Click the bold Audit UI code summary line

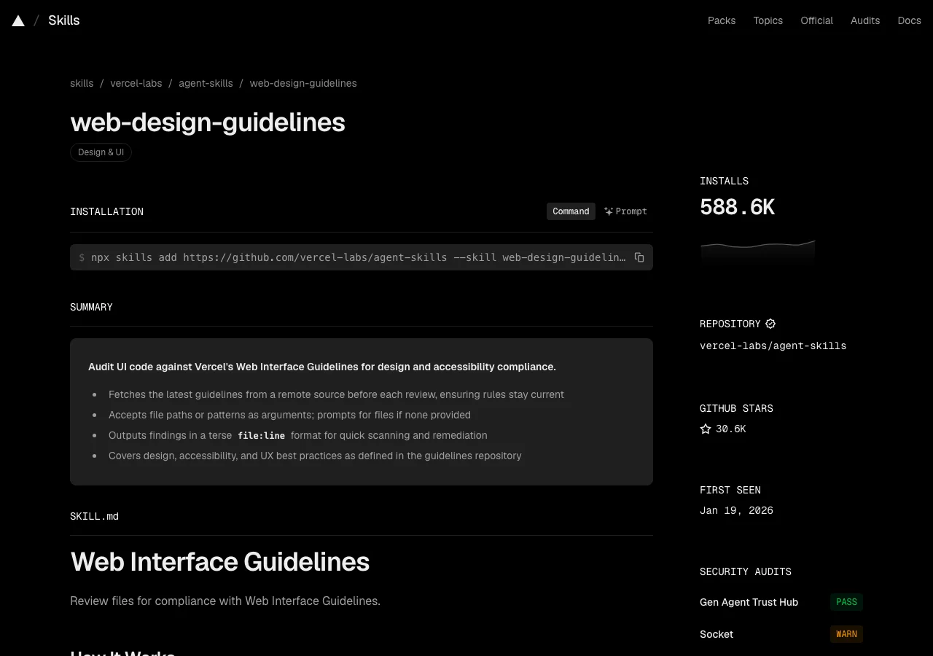click(x=322, y=367)
